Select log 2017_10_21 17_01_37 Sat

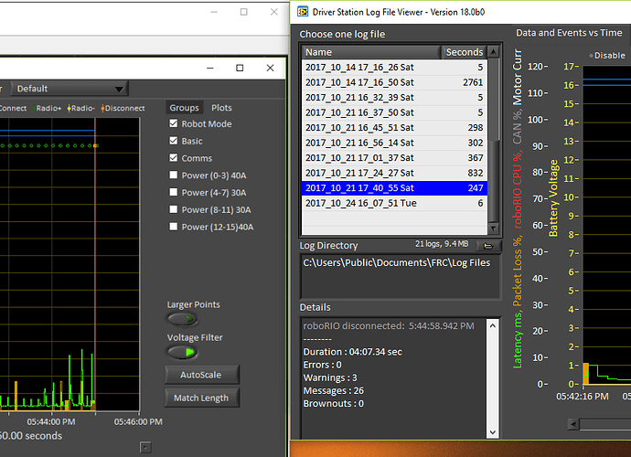tap(394, 158)
